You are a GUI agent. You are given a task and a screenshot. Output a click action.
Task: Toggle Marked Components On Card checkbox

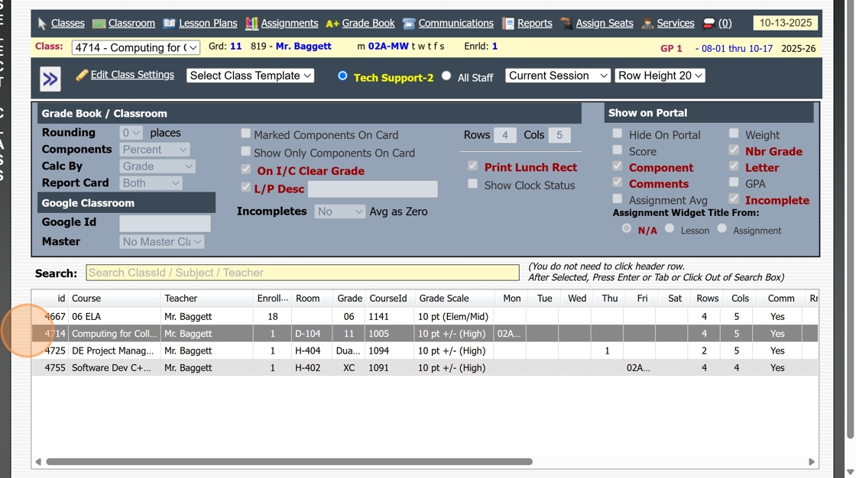(245, 133)
